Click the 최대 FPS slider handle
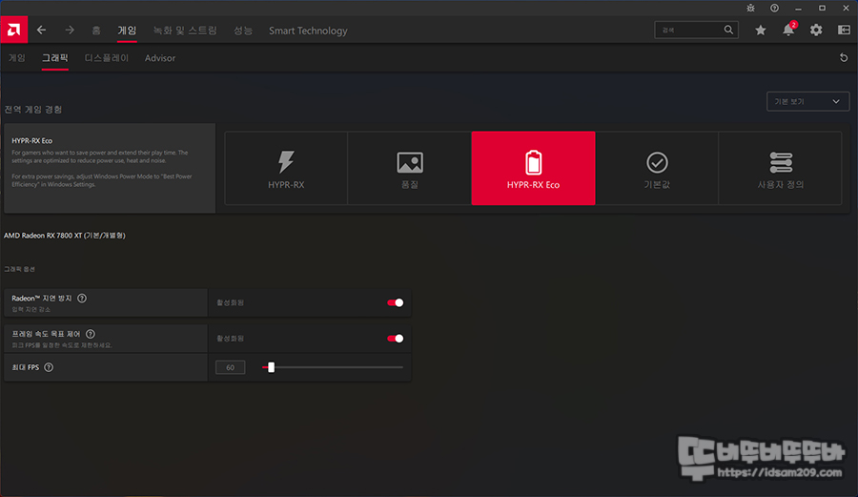Image resolution: width=858 pixels, height=497 pixels. (271, 367)
